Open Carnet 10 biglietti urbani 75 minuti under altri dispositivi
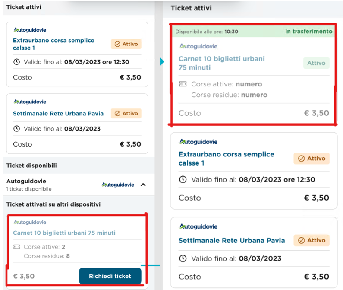 [64, 233]
